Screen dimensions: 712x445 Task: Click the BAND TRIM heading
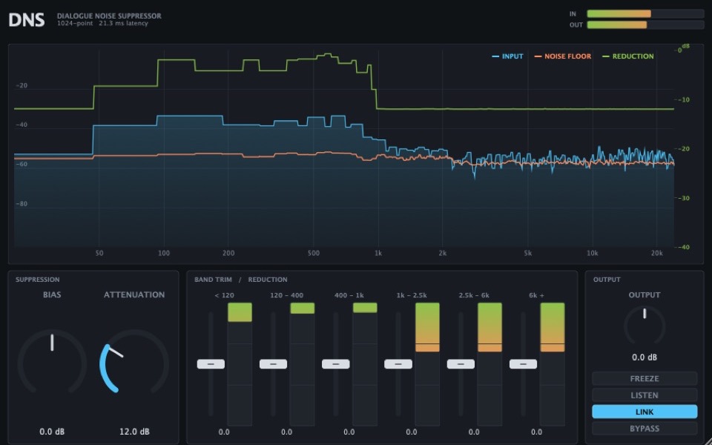pos(213,280)
